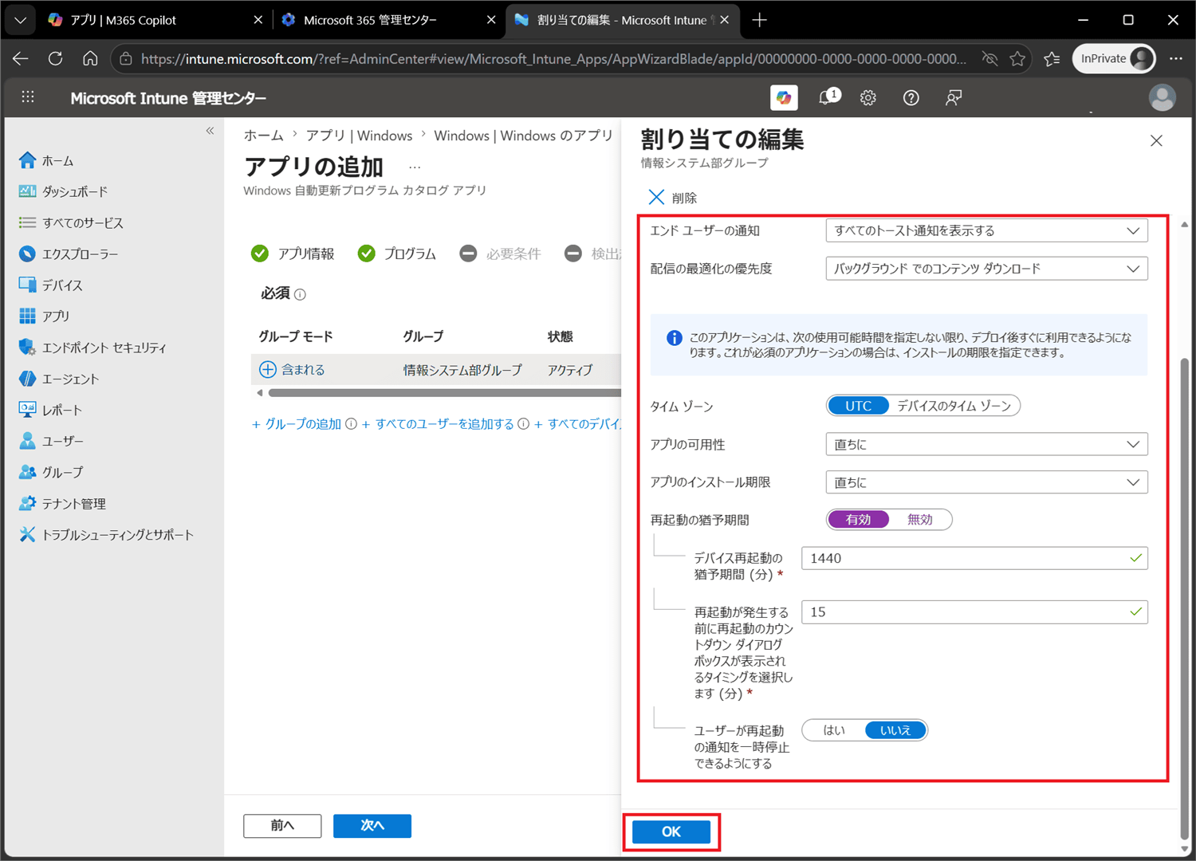Set 再起動の猶予期間 to 有効
This screenshot has width=1196, height=861.
click(x=858, y=520)
